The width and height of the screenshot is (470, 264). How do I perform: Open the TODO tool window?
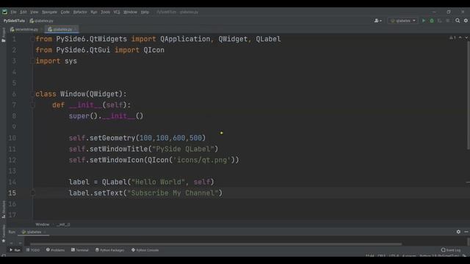click(33, 250)
